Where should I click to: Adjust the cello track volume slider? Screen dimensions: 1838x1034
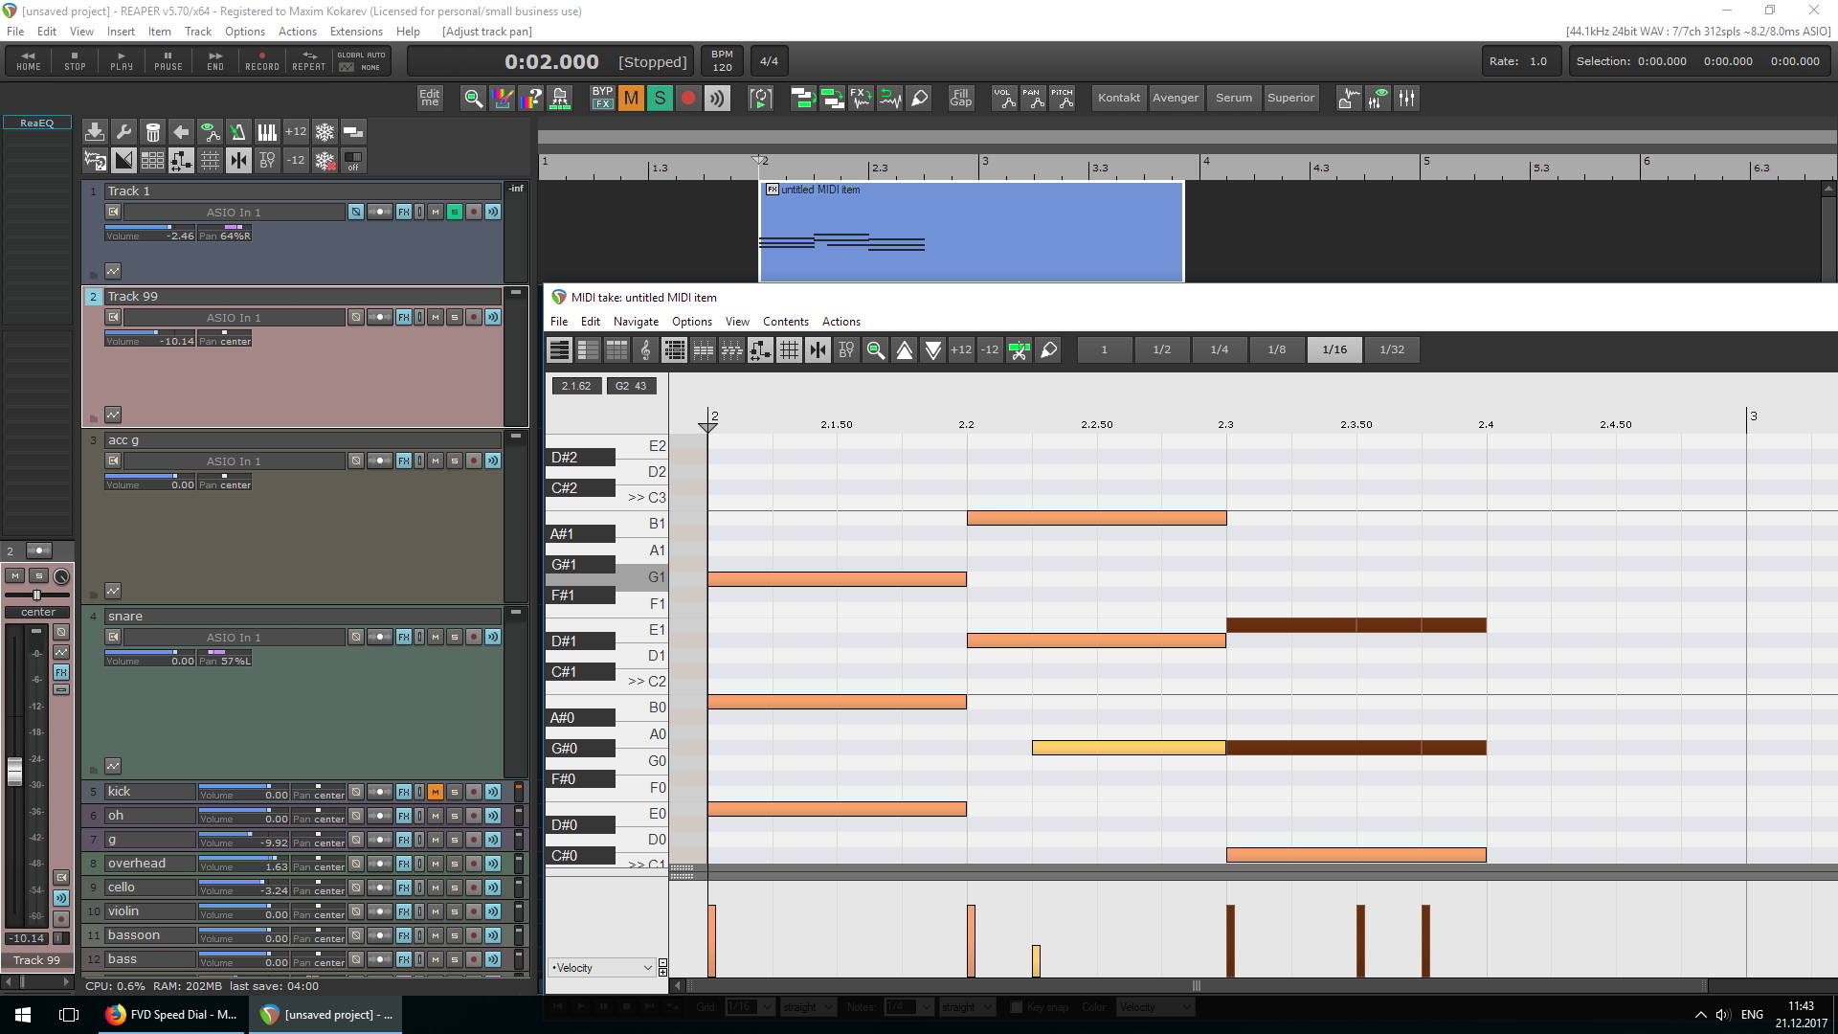262,883
